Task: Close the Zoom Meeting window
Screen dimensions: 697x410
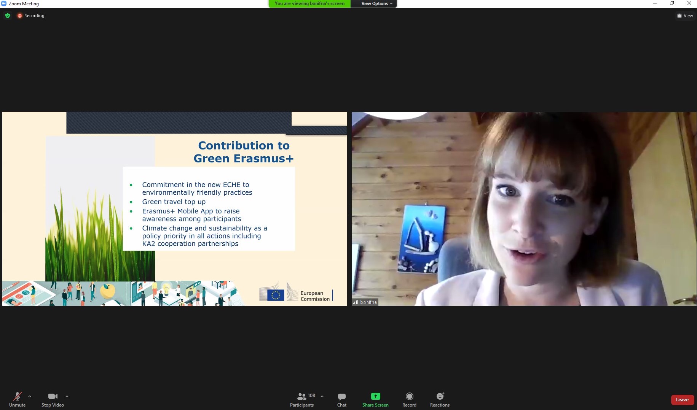Action: coord(689,3)
